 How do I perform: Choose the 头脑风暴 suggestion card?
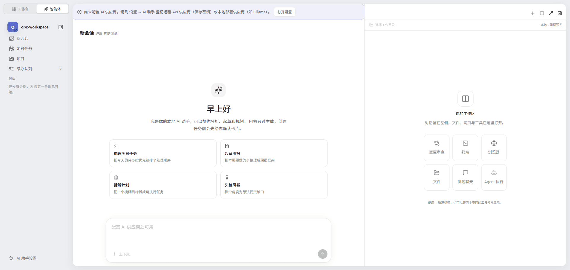tap(274, 185)
